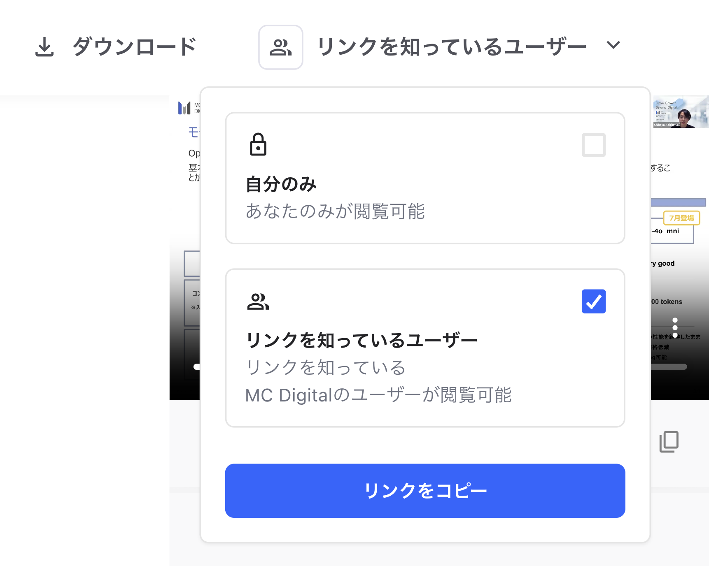Select the 自分のみ option title

click(281, 184)
